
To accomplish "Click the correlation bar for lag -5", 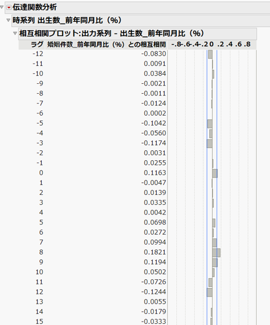I will click(x=210, y=124).
